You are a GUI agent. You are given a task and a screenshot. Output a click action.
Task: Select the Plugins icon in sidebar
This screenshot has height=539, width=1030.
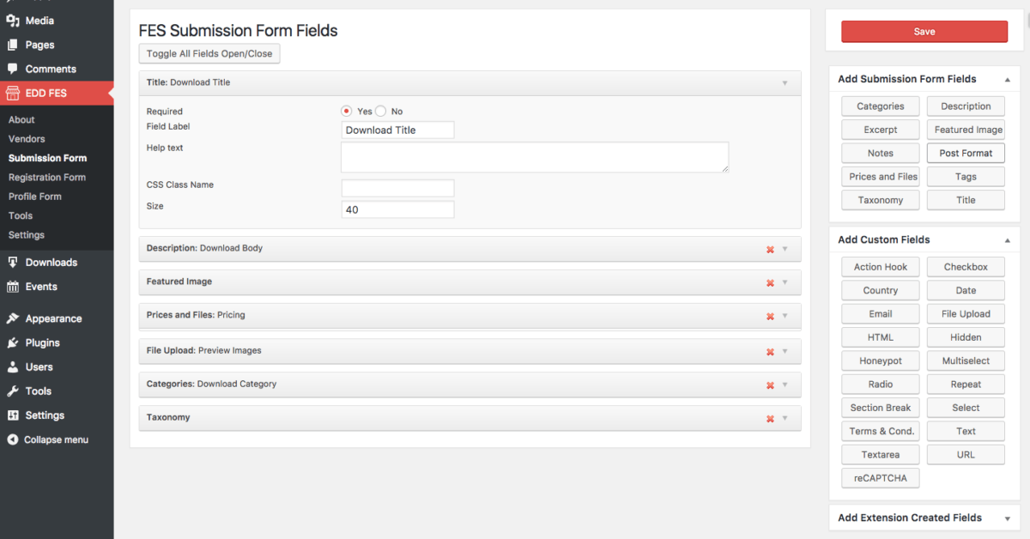coord(14,342)
